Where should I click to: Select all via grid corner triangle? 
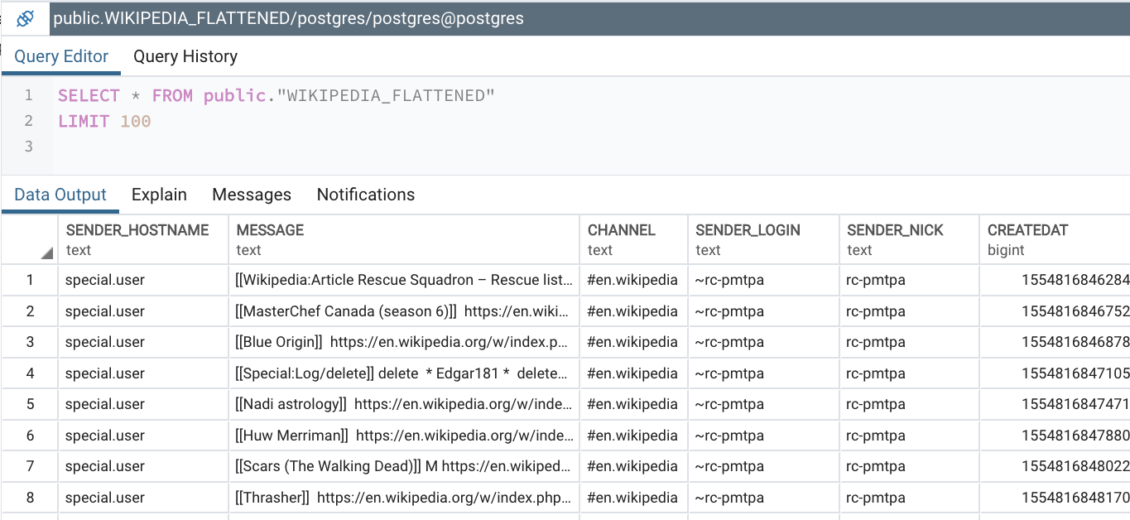click(46, 253)
